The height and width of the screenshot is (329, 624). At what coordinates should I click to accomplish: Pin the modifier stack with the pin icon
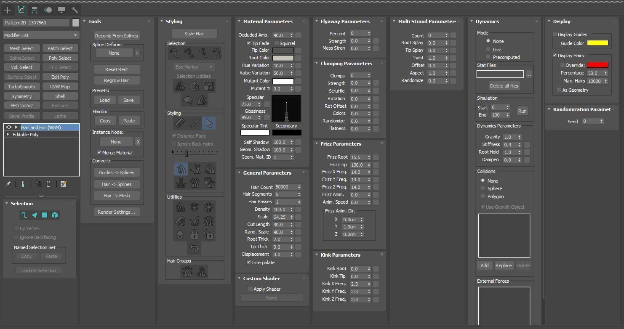pos(8,184)
